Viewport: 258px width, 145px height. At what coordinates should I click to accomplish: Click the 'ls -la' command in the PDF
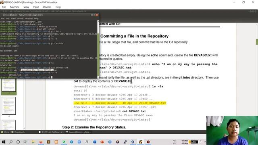158,87
